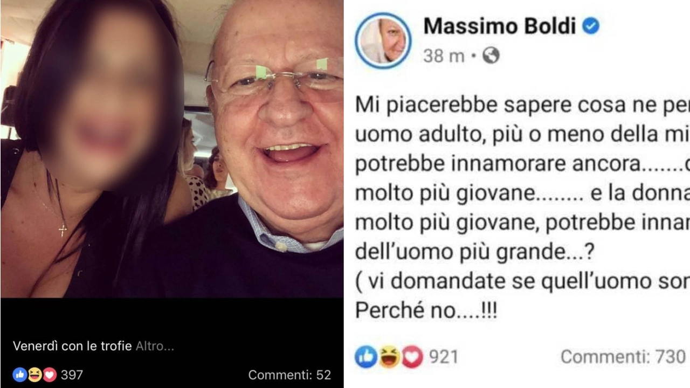This screenshot has height=388, width=690.
Task: Click the blue like reaction on the text post
Action: point(366,357)
